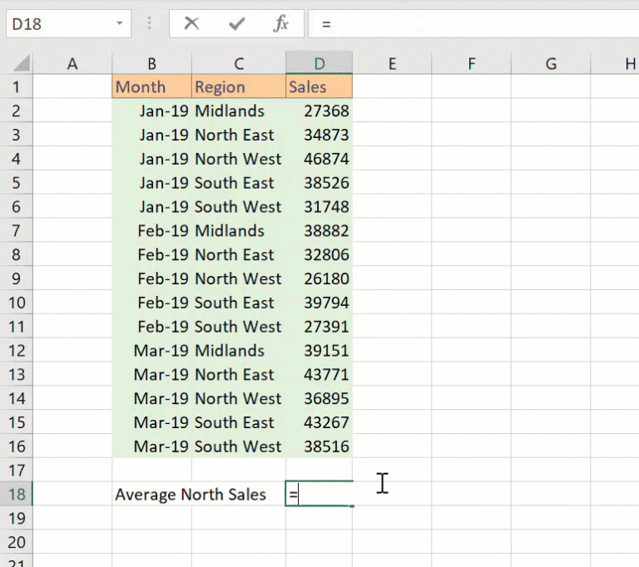
Task: Select the cell containing 38516
Action: click(x=319, y=446)
